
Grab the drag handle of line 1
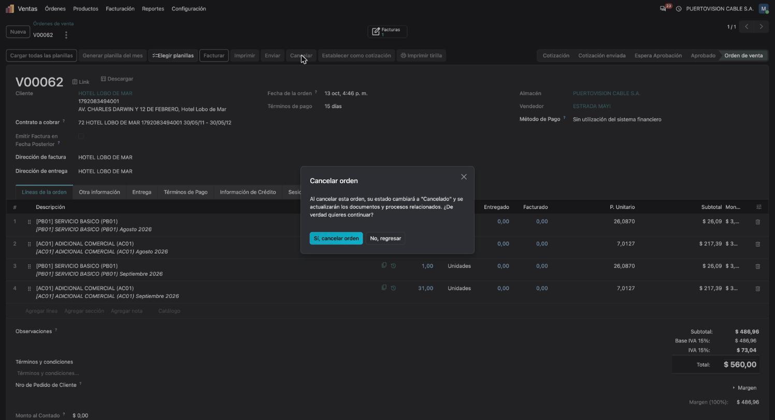[29, 222]
